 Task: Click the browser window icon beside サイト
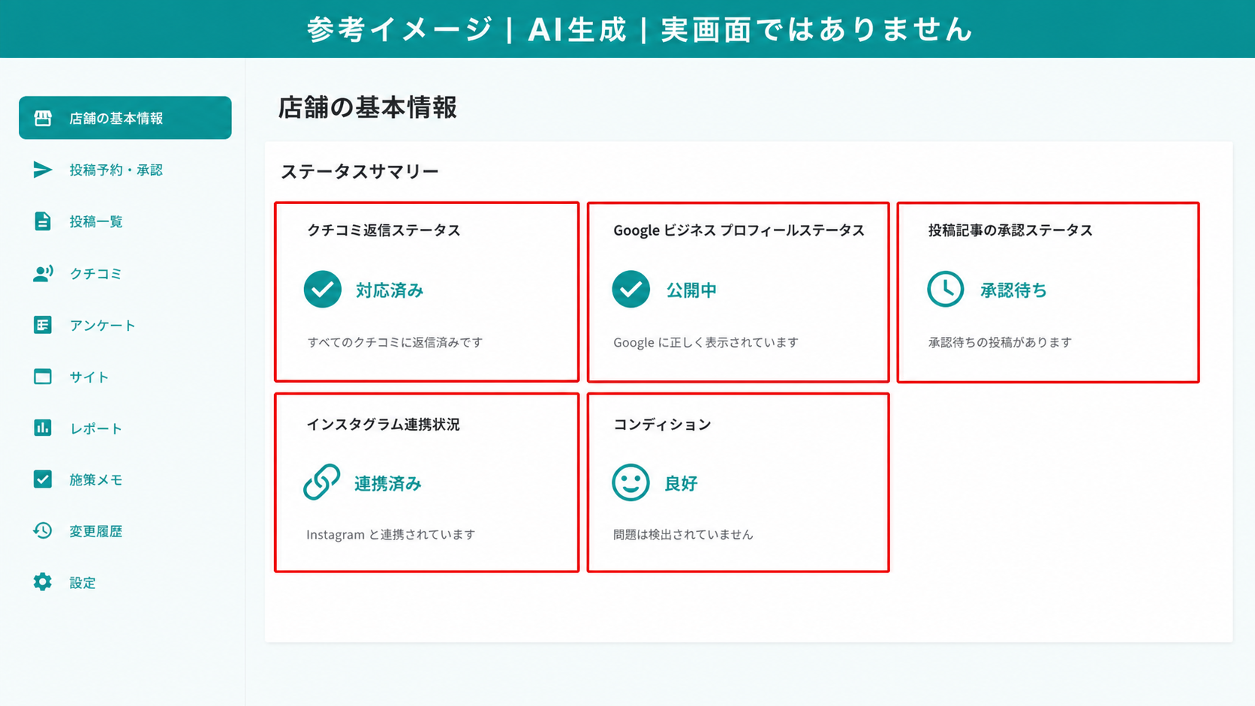point(43,377)
